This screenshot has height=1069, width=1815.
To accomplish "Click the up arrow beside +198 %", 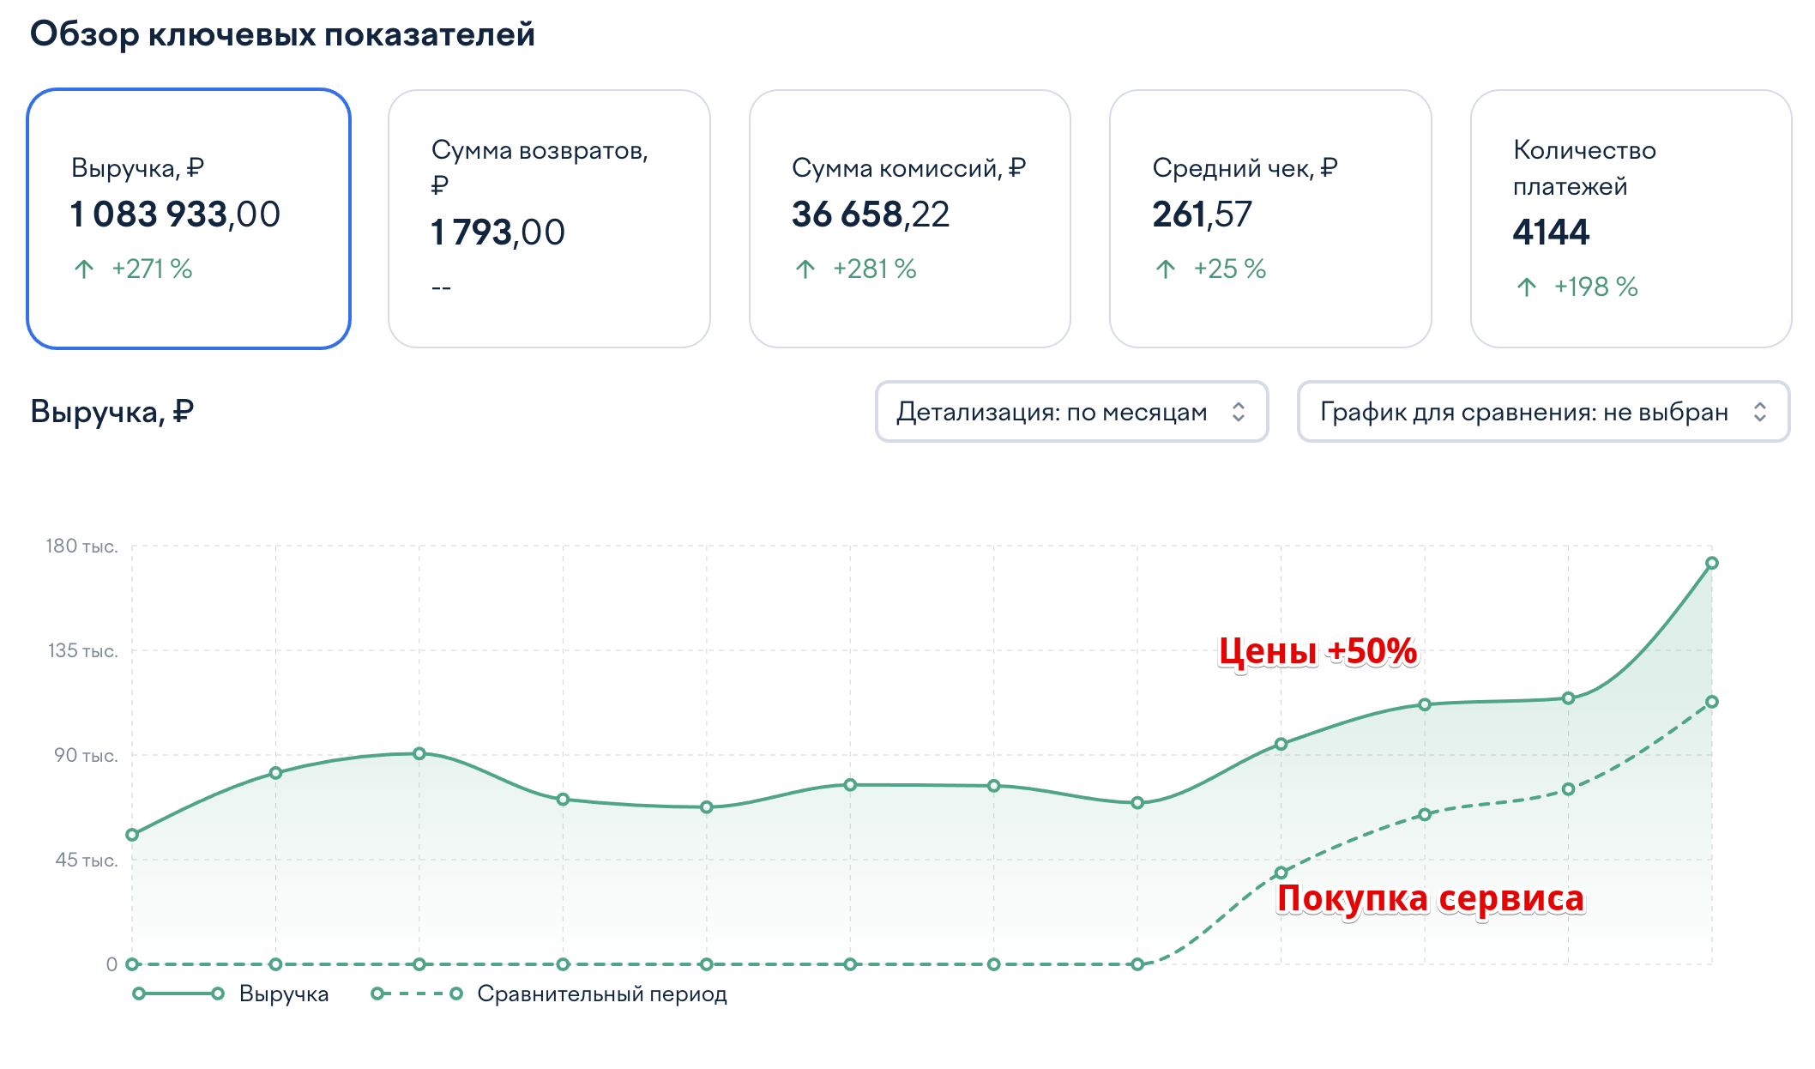I will click(x=1526, y=287).
